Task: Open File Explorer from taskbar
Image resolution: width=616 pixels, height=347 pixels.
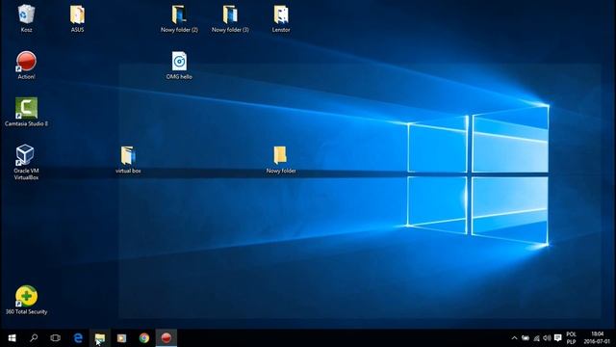Action: (x=100, y=338)
